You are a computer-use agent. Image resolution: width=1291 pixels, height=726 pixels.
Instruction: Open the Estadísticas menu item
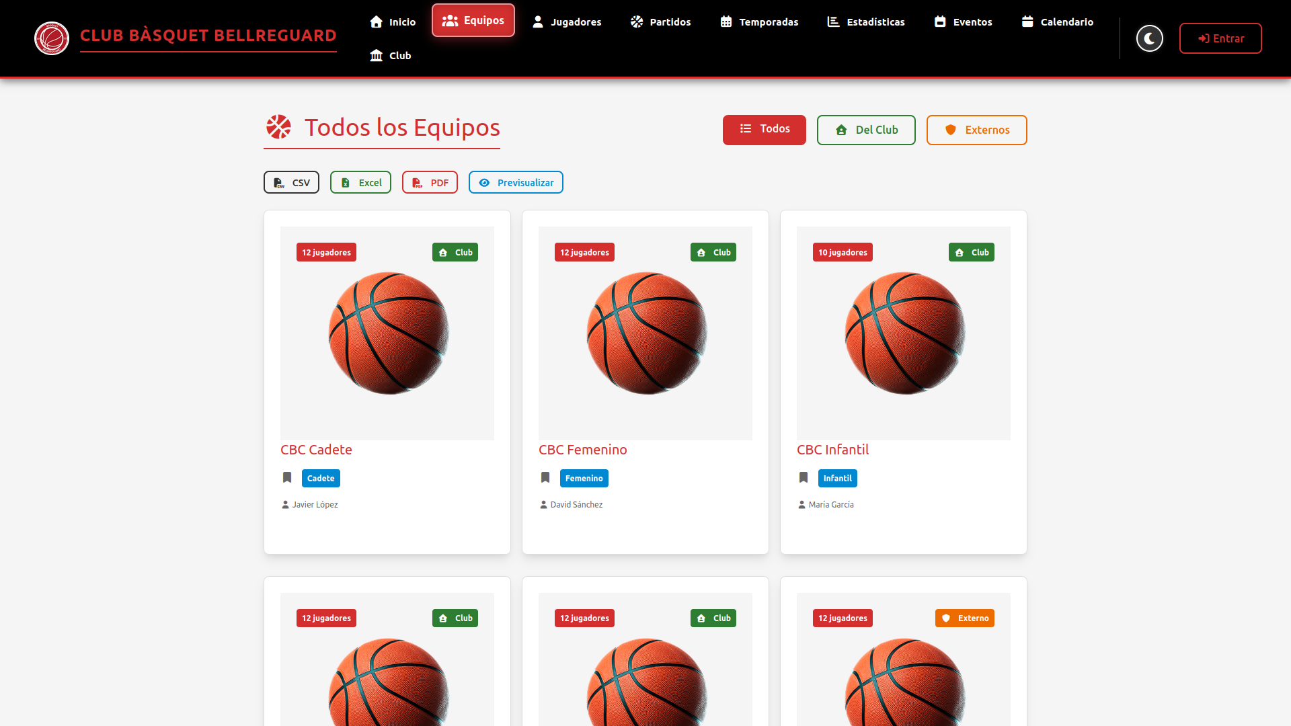click(866, 22)
